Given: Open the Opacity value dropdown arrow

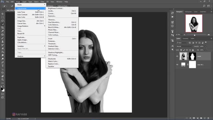Looking at the screenshot, I should click(205, 46).
